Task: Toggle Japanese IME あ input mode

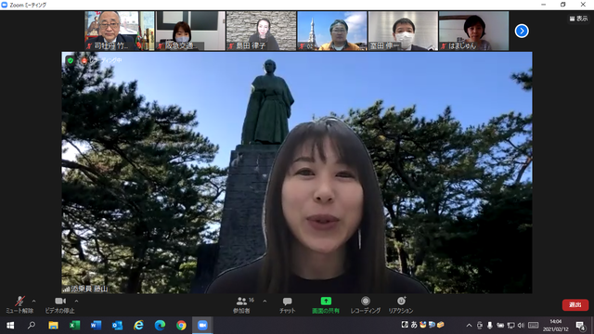Action: click(x=414, y=325)
